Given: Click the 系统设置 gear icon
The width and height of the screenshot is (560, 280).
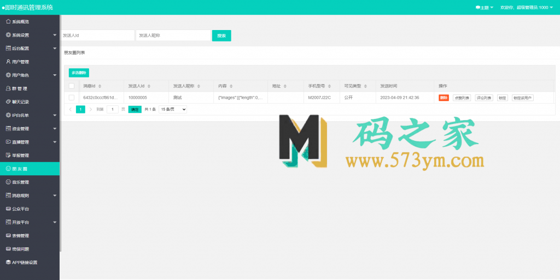Looking at the screenshot, I should (8, 35).
